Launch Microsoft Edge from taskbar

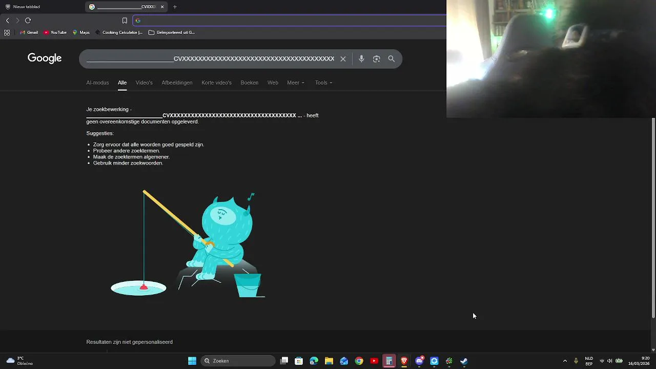click(314, 361)
